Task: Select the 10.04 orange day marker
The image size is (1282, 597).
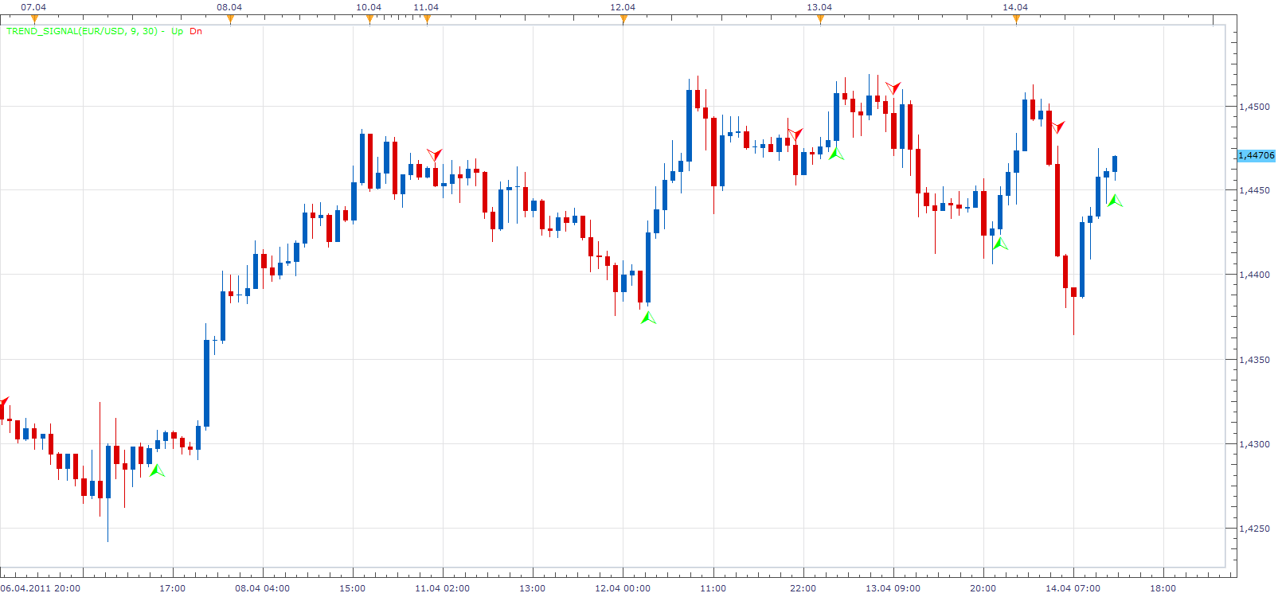Action: (369, 20)
